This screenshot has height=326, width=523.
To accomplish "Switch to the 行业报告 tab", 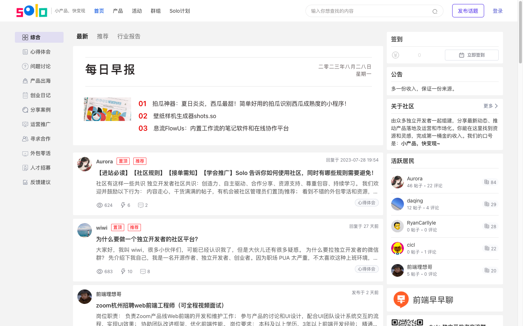I will [129, 36].
